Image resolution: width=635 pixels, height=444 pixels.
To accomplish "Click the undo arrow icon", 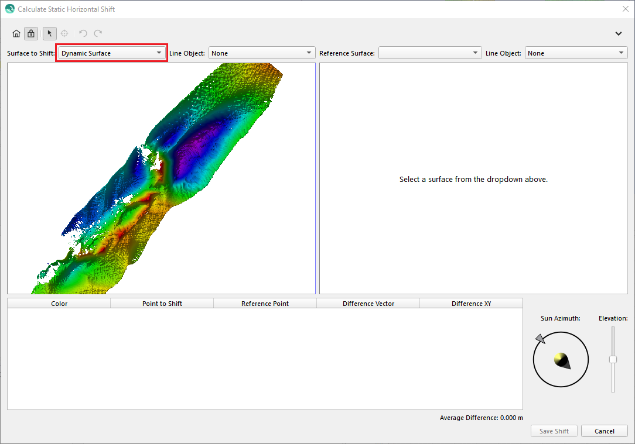I will coord(83,33).
